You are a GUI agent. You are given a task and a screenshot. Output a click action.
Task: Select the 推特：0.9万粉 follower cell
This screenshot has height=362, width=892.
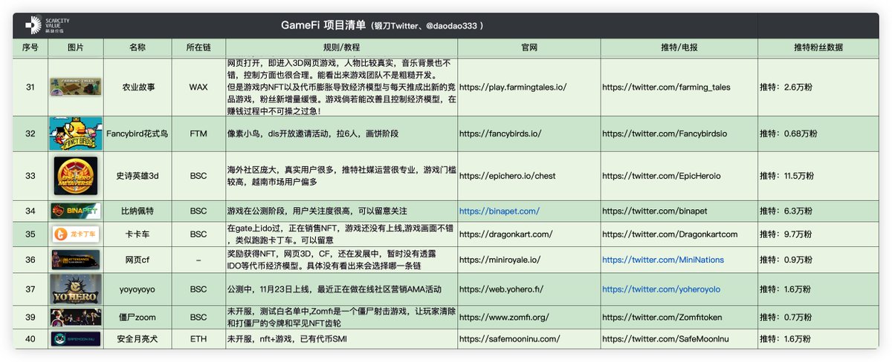(x=818, y=260)
